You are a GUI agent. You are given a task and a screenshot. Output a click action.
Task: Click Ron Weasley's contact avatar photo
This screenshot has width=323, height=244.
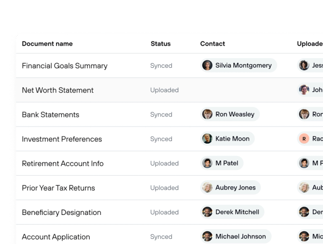pyautogui.click(x=207, y=114)
